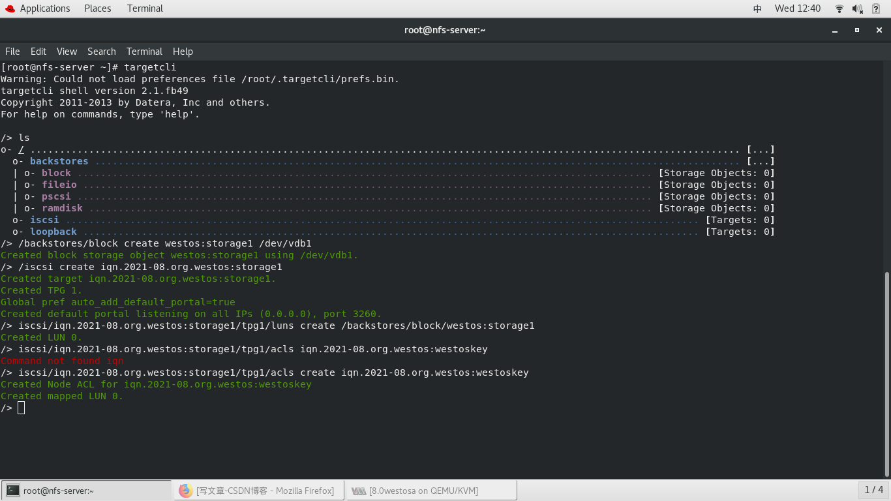Screen dimensions: 891x501
Task: Click the red 'Command not found iqn' line
Action: 62,361
